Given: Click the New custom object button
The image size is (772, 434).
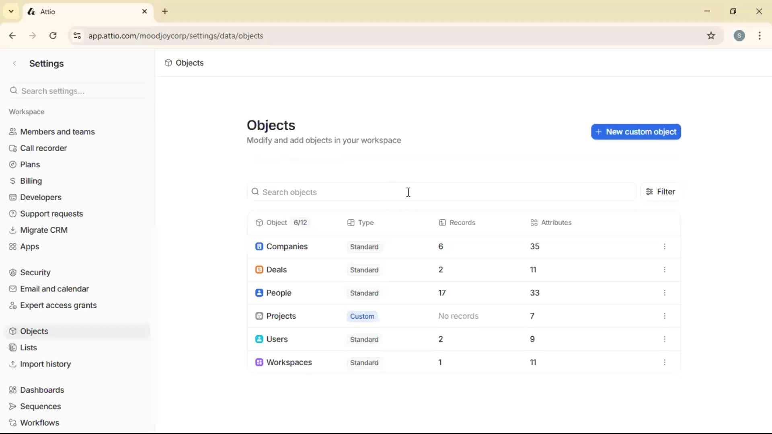Looking at the screenshot, I should tap(636, 131).
